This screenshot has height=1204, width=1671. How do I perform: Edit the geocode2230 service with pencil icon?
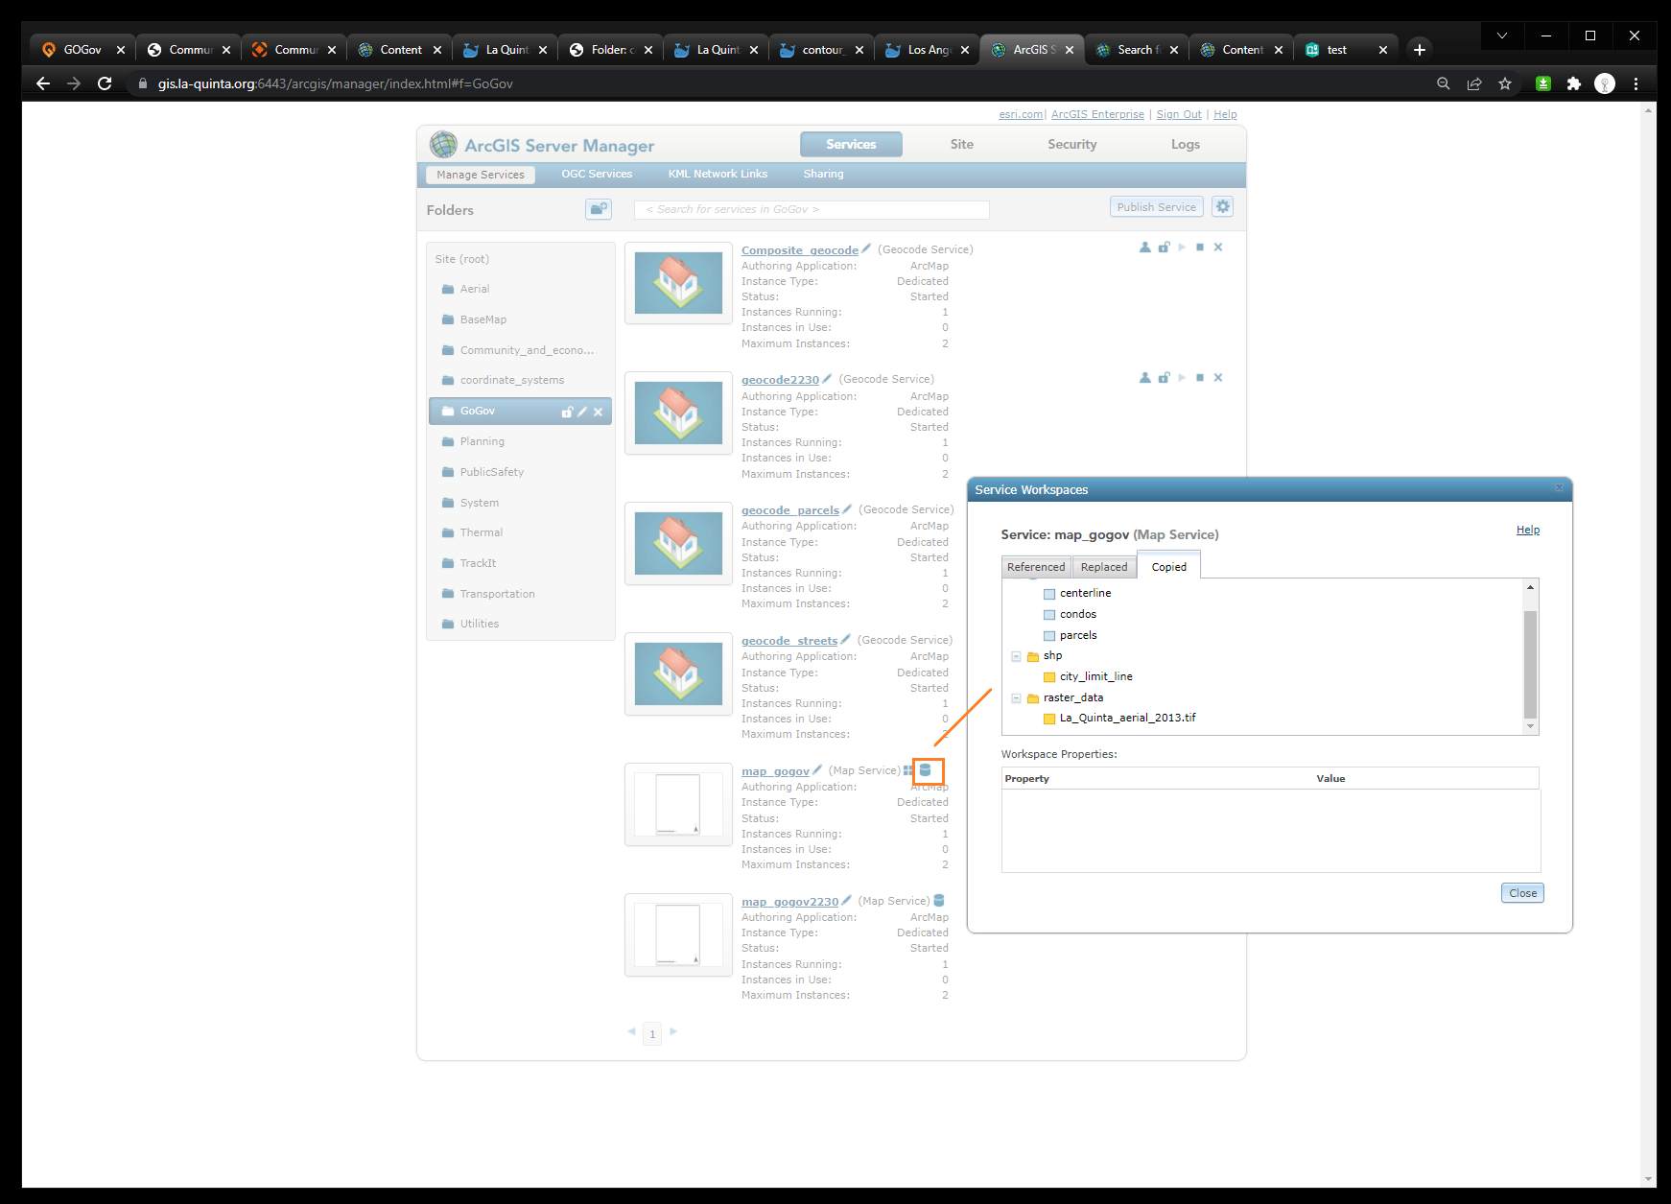(x=827, y=379)
